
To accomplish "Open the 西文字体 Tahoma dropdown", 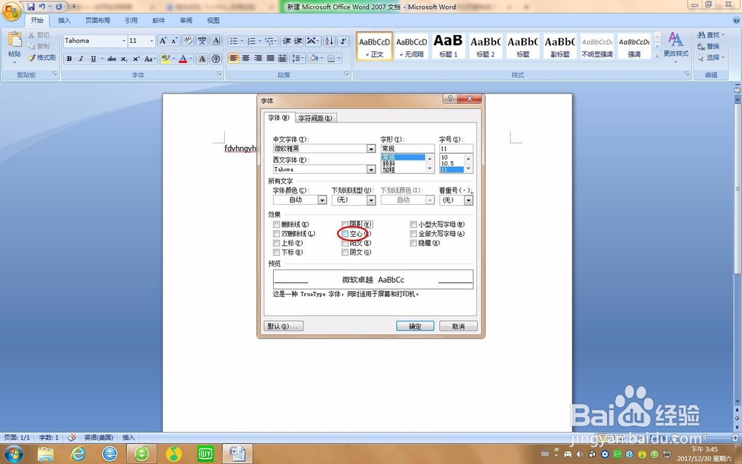I will [371, 169].
